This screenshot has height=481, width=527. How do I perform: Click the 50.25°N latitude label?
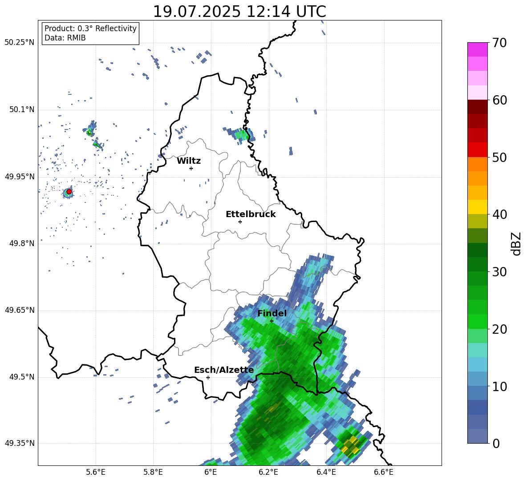[19, 43]
